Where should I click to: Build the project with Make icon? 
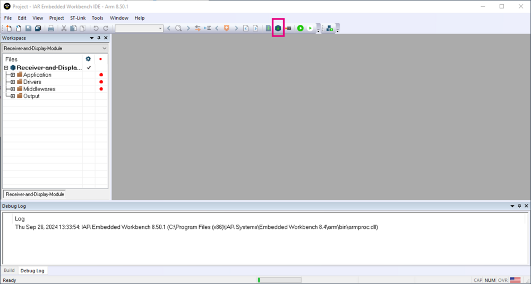(x=278, y=28)
